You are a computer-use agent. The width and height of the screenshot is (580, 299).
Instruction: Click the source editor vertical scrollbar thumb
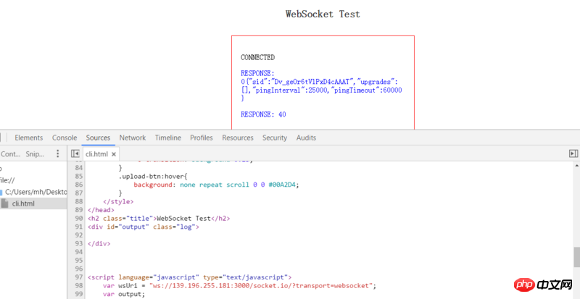[576, 256]
